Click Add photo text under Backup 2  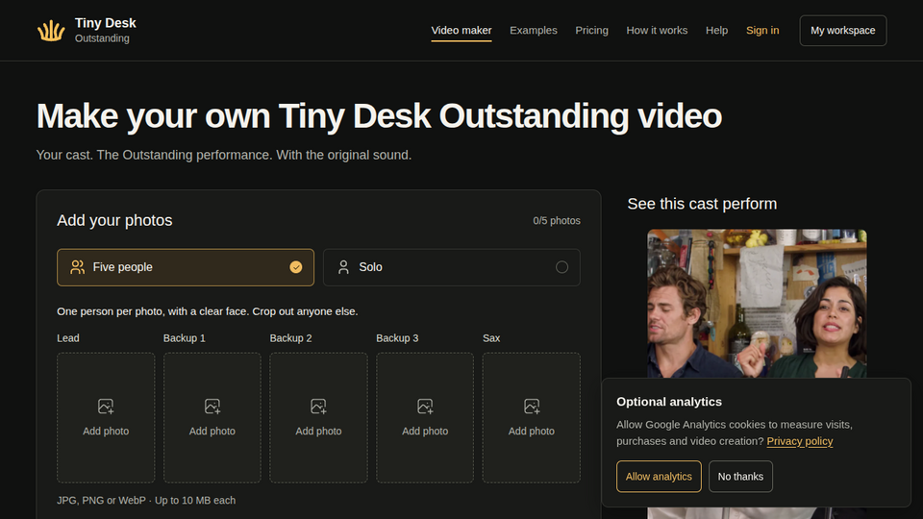[x=318, y=432]
